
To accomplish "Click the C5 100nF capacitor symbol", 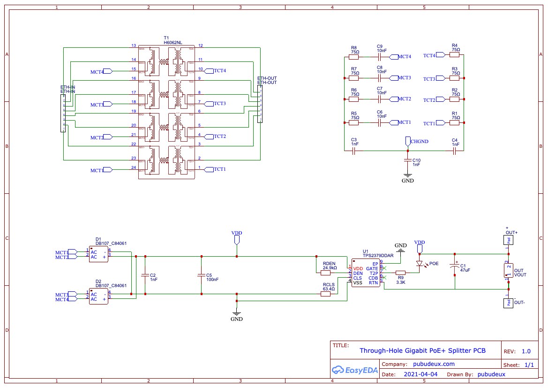I will tap(201, 275).
